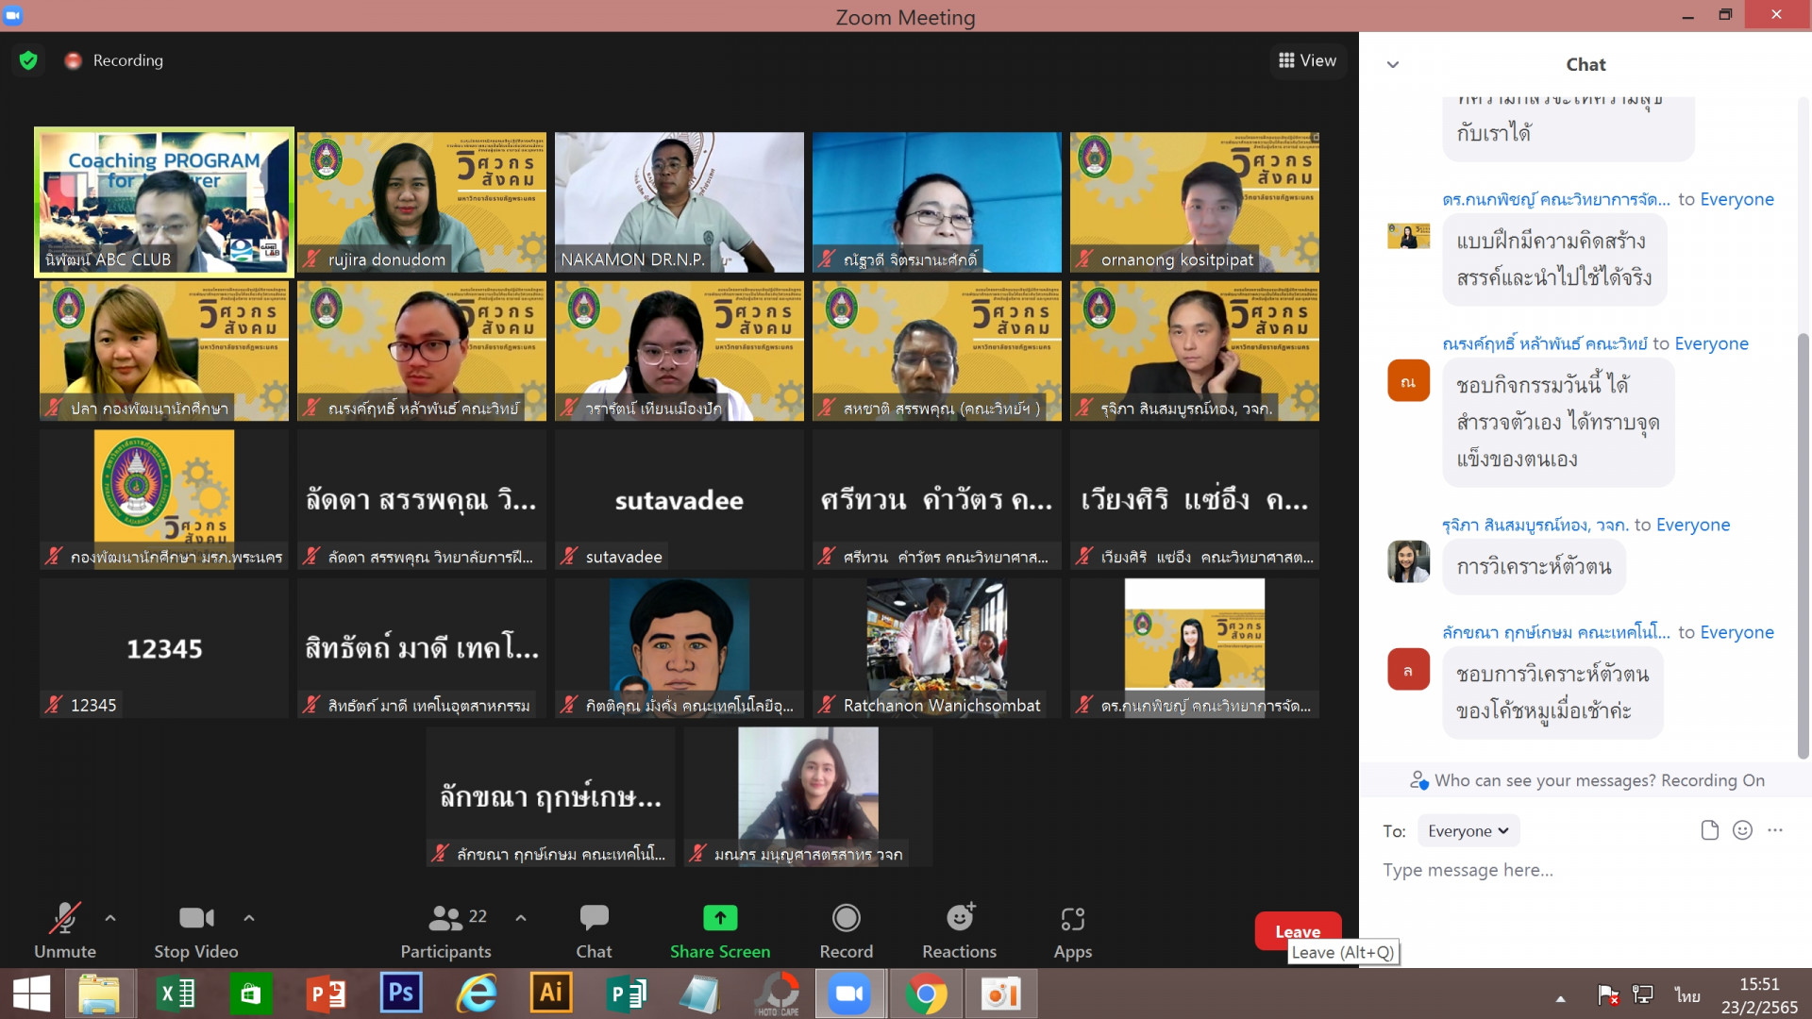Image resolution: width=1812 pixels, height=1019 pixels.
Task: Select ornanong kositpipat video tile
Action: (1195, 202)
